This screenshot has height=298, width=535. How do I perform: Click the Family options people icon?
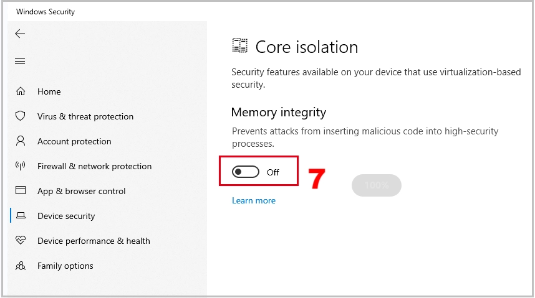[x=21, y=266]
